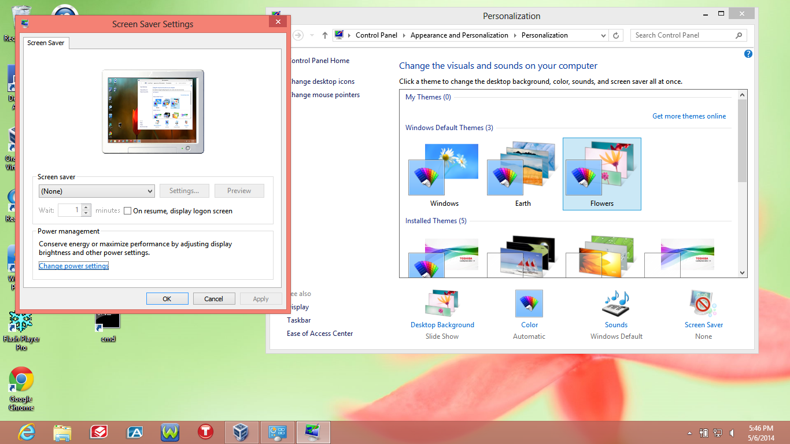Click the Search Control Panel field
Image resolution: width=790 pixels, height=444 pixels.
(682, 35)
